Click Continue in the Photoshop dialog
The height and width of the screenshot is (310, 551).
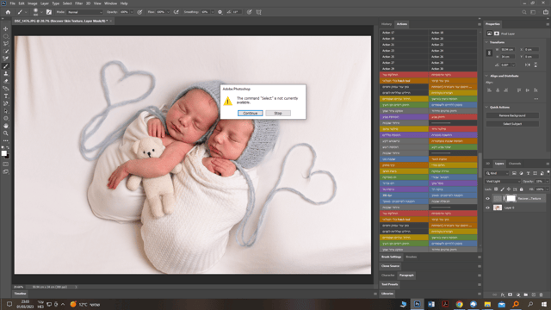(251, 113)
